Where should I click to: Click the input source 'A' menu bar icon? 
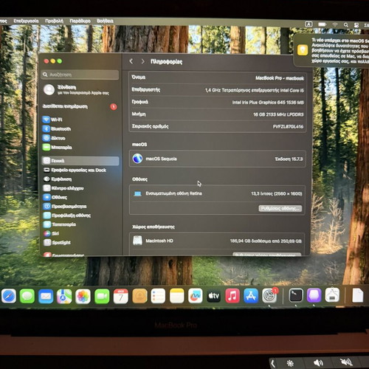point(308,24)
